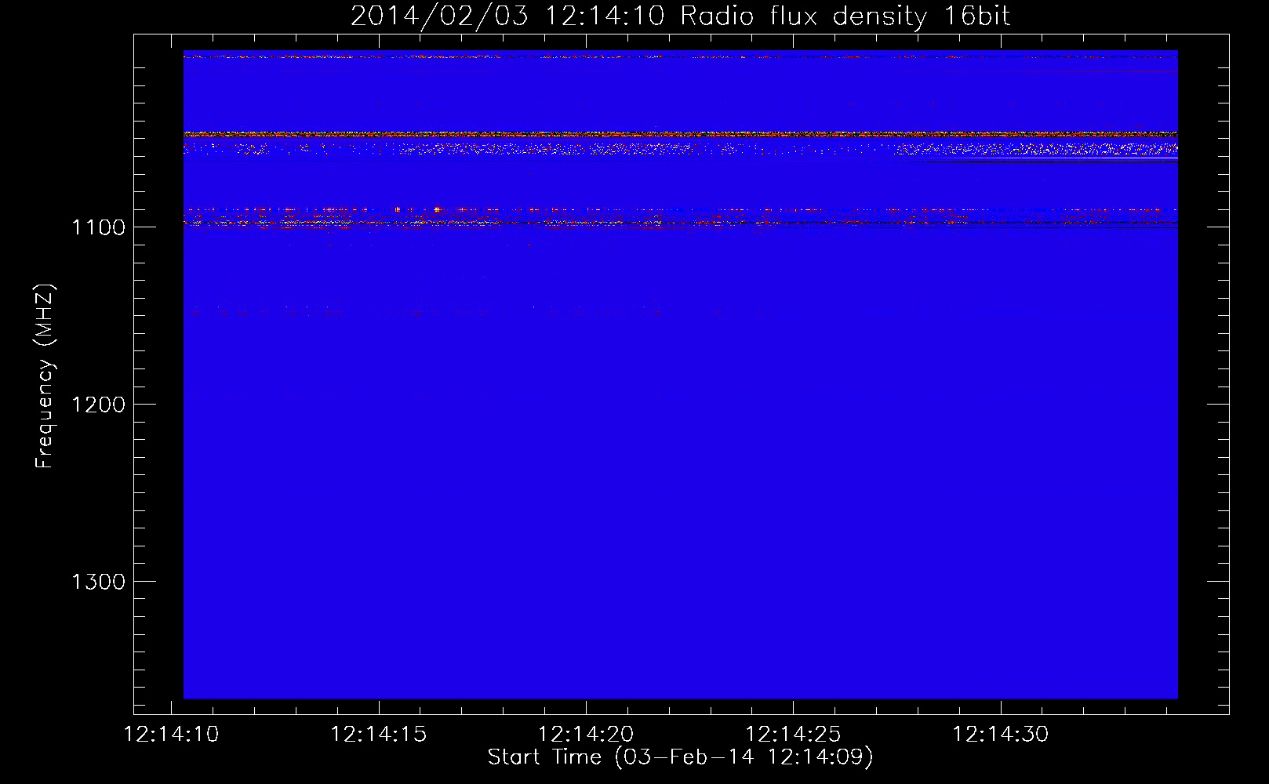Click the '12:14:30' time tick label

pos(1000,735)
